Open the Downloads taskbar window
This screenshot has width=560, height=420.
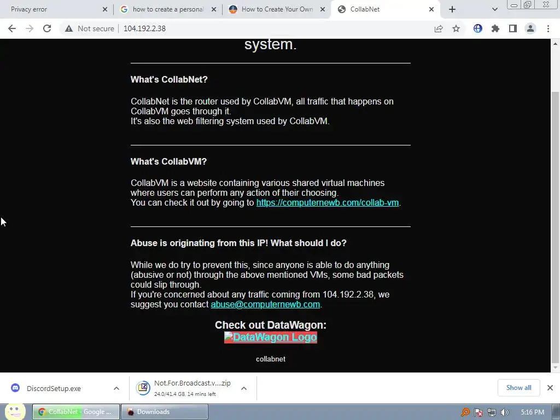[x=165, y=412]
